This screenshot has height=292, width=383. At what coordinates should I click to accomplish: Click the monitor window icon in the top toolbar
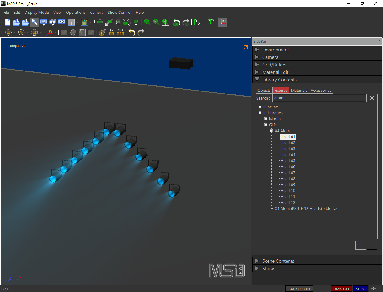coord(44,22)
